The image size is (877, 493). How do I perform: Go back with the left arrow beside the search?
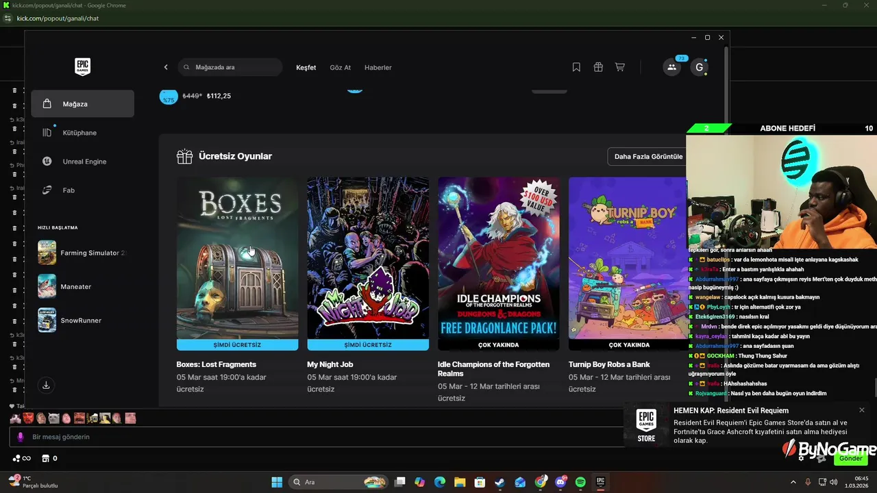pos(166,67)
